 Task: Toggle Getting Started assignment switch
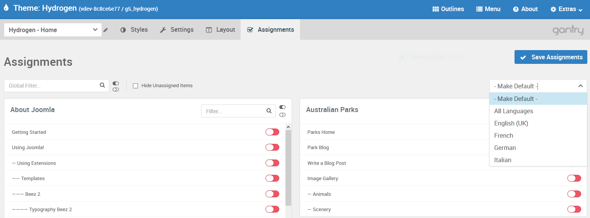pyautogui.click(x=272, y=132)
